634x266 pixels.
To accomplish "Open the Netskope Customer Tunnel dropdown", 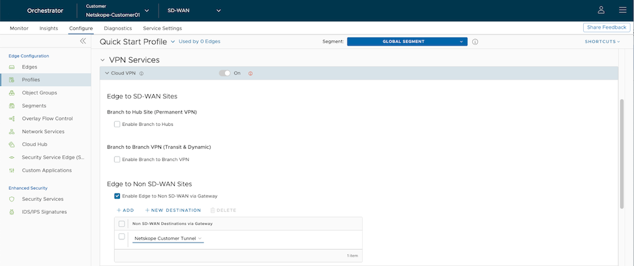I will pos(168,239).
